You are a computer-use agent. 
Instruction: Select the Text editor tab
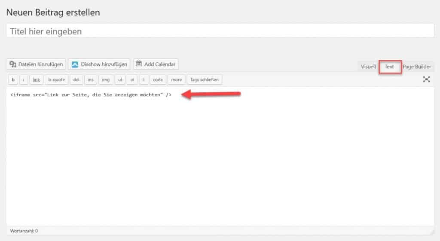[x=389, y=67]
